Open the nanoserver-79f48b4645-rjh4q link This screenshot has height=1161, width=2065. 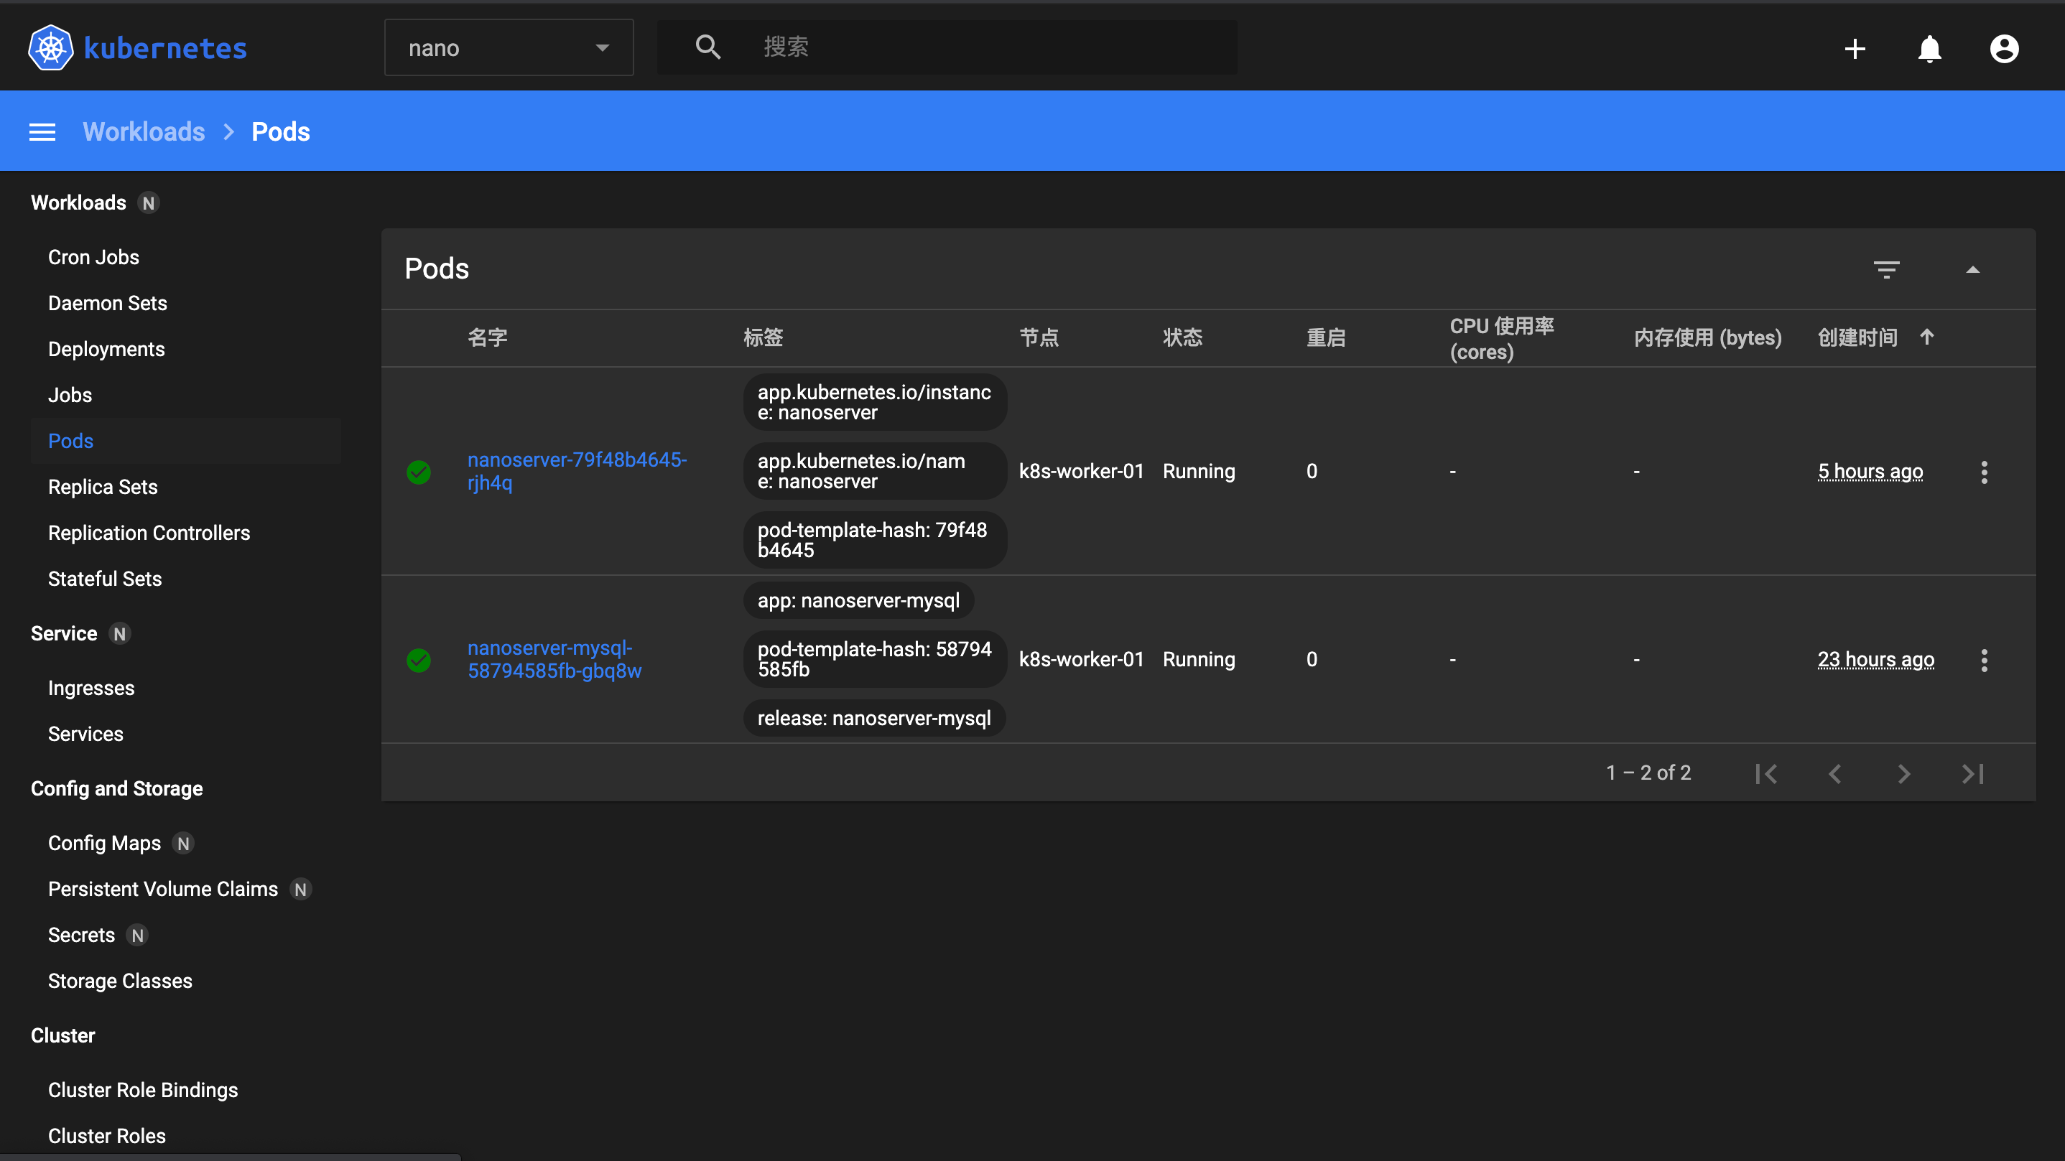(575, 470)
